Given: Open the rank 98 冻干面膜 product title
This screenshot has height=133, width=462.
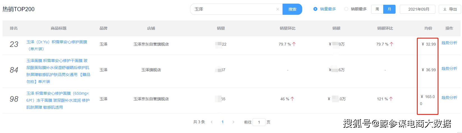Looking at the screenshot, I should [x=58, y=100].
